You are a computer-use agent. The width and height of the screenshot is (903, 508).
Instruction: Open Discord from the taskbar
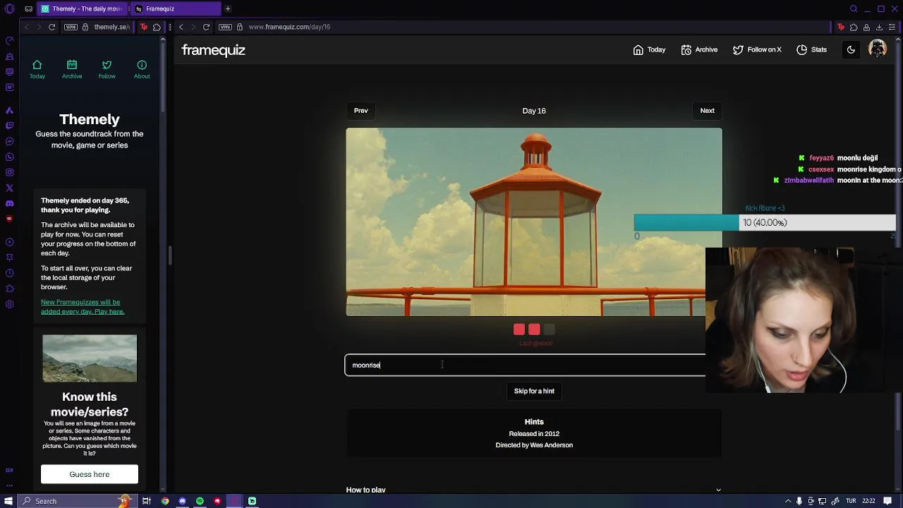[x=183, y=501]
